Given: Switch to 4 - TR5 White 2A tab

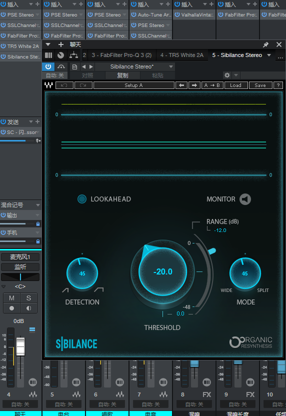Looking at the screenshot, I should click(x=181, y=55).
